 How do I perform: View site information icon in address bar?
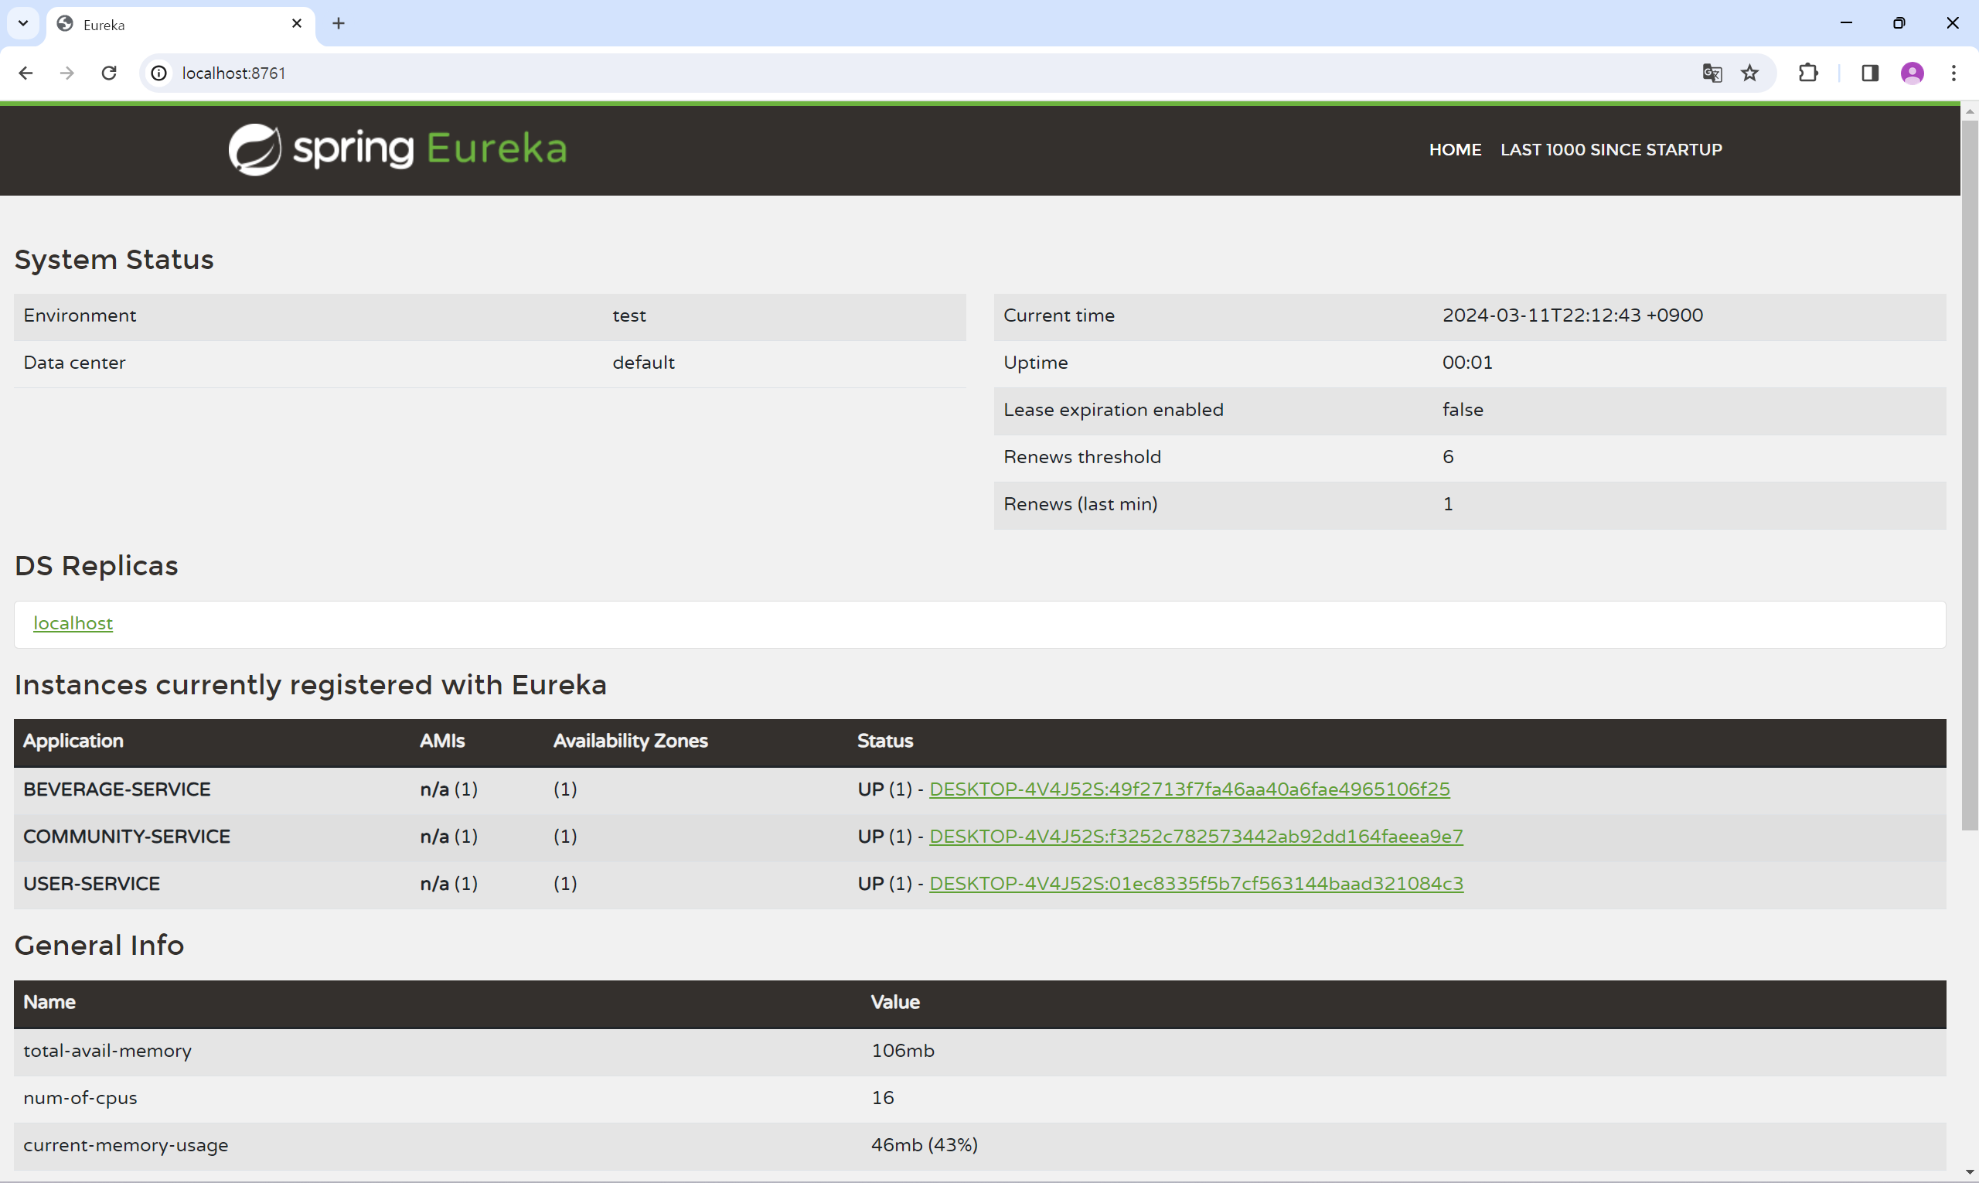click(x=159, y=73)
